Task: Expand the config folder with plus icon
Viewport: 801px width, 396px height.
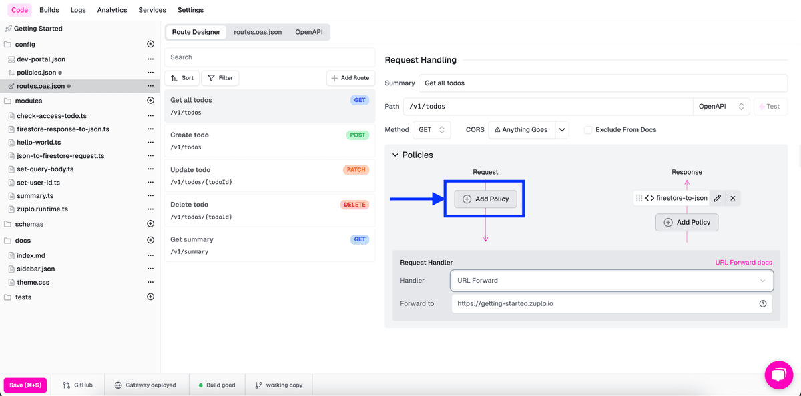Action: (x=151, y=44)
